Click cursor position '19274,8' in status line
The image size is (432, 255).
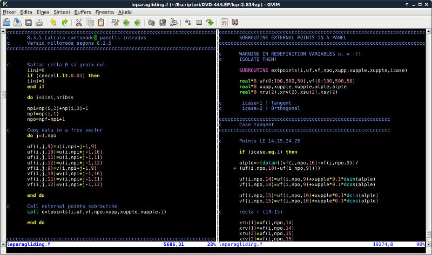coord(383,244)
